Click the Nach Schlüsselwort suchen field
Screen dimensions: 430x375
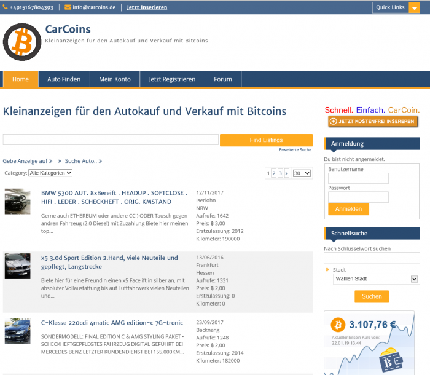coord(372,258)
